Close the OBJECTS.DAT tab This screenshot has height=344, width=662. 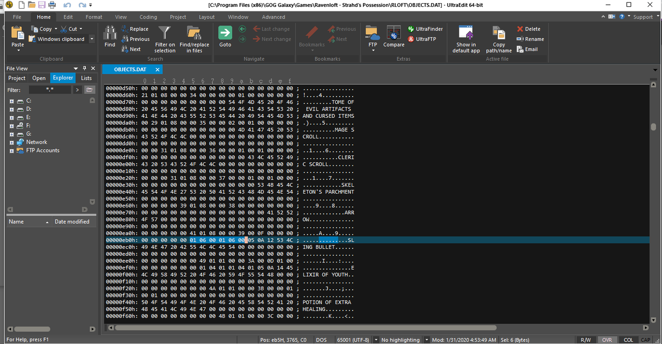pyautogui.click(x=157, y=69)
